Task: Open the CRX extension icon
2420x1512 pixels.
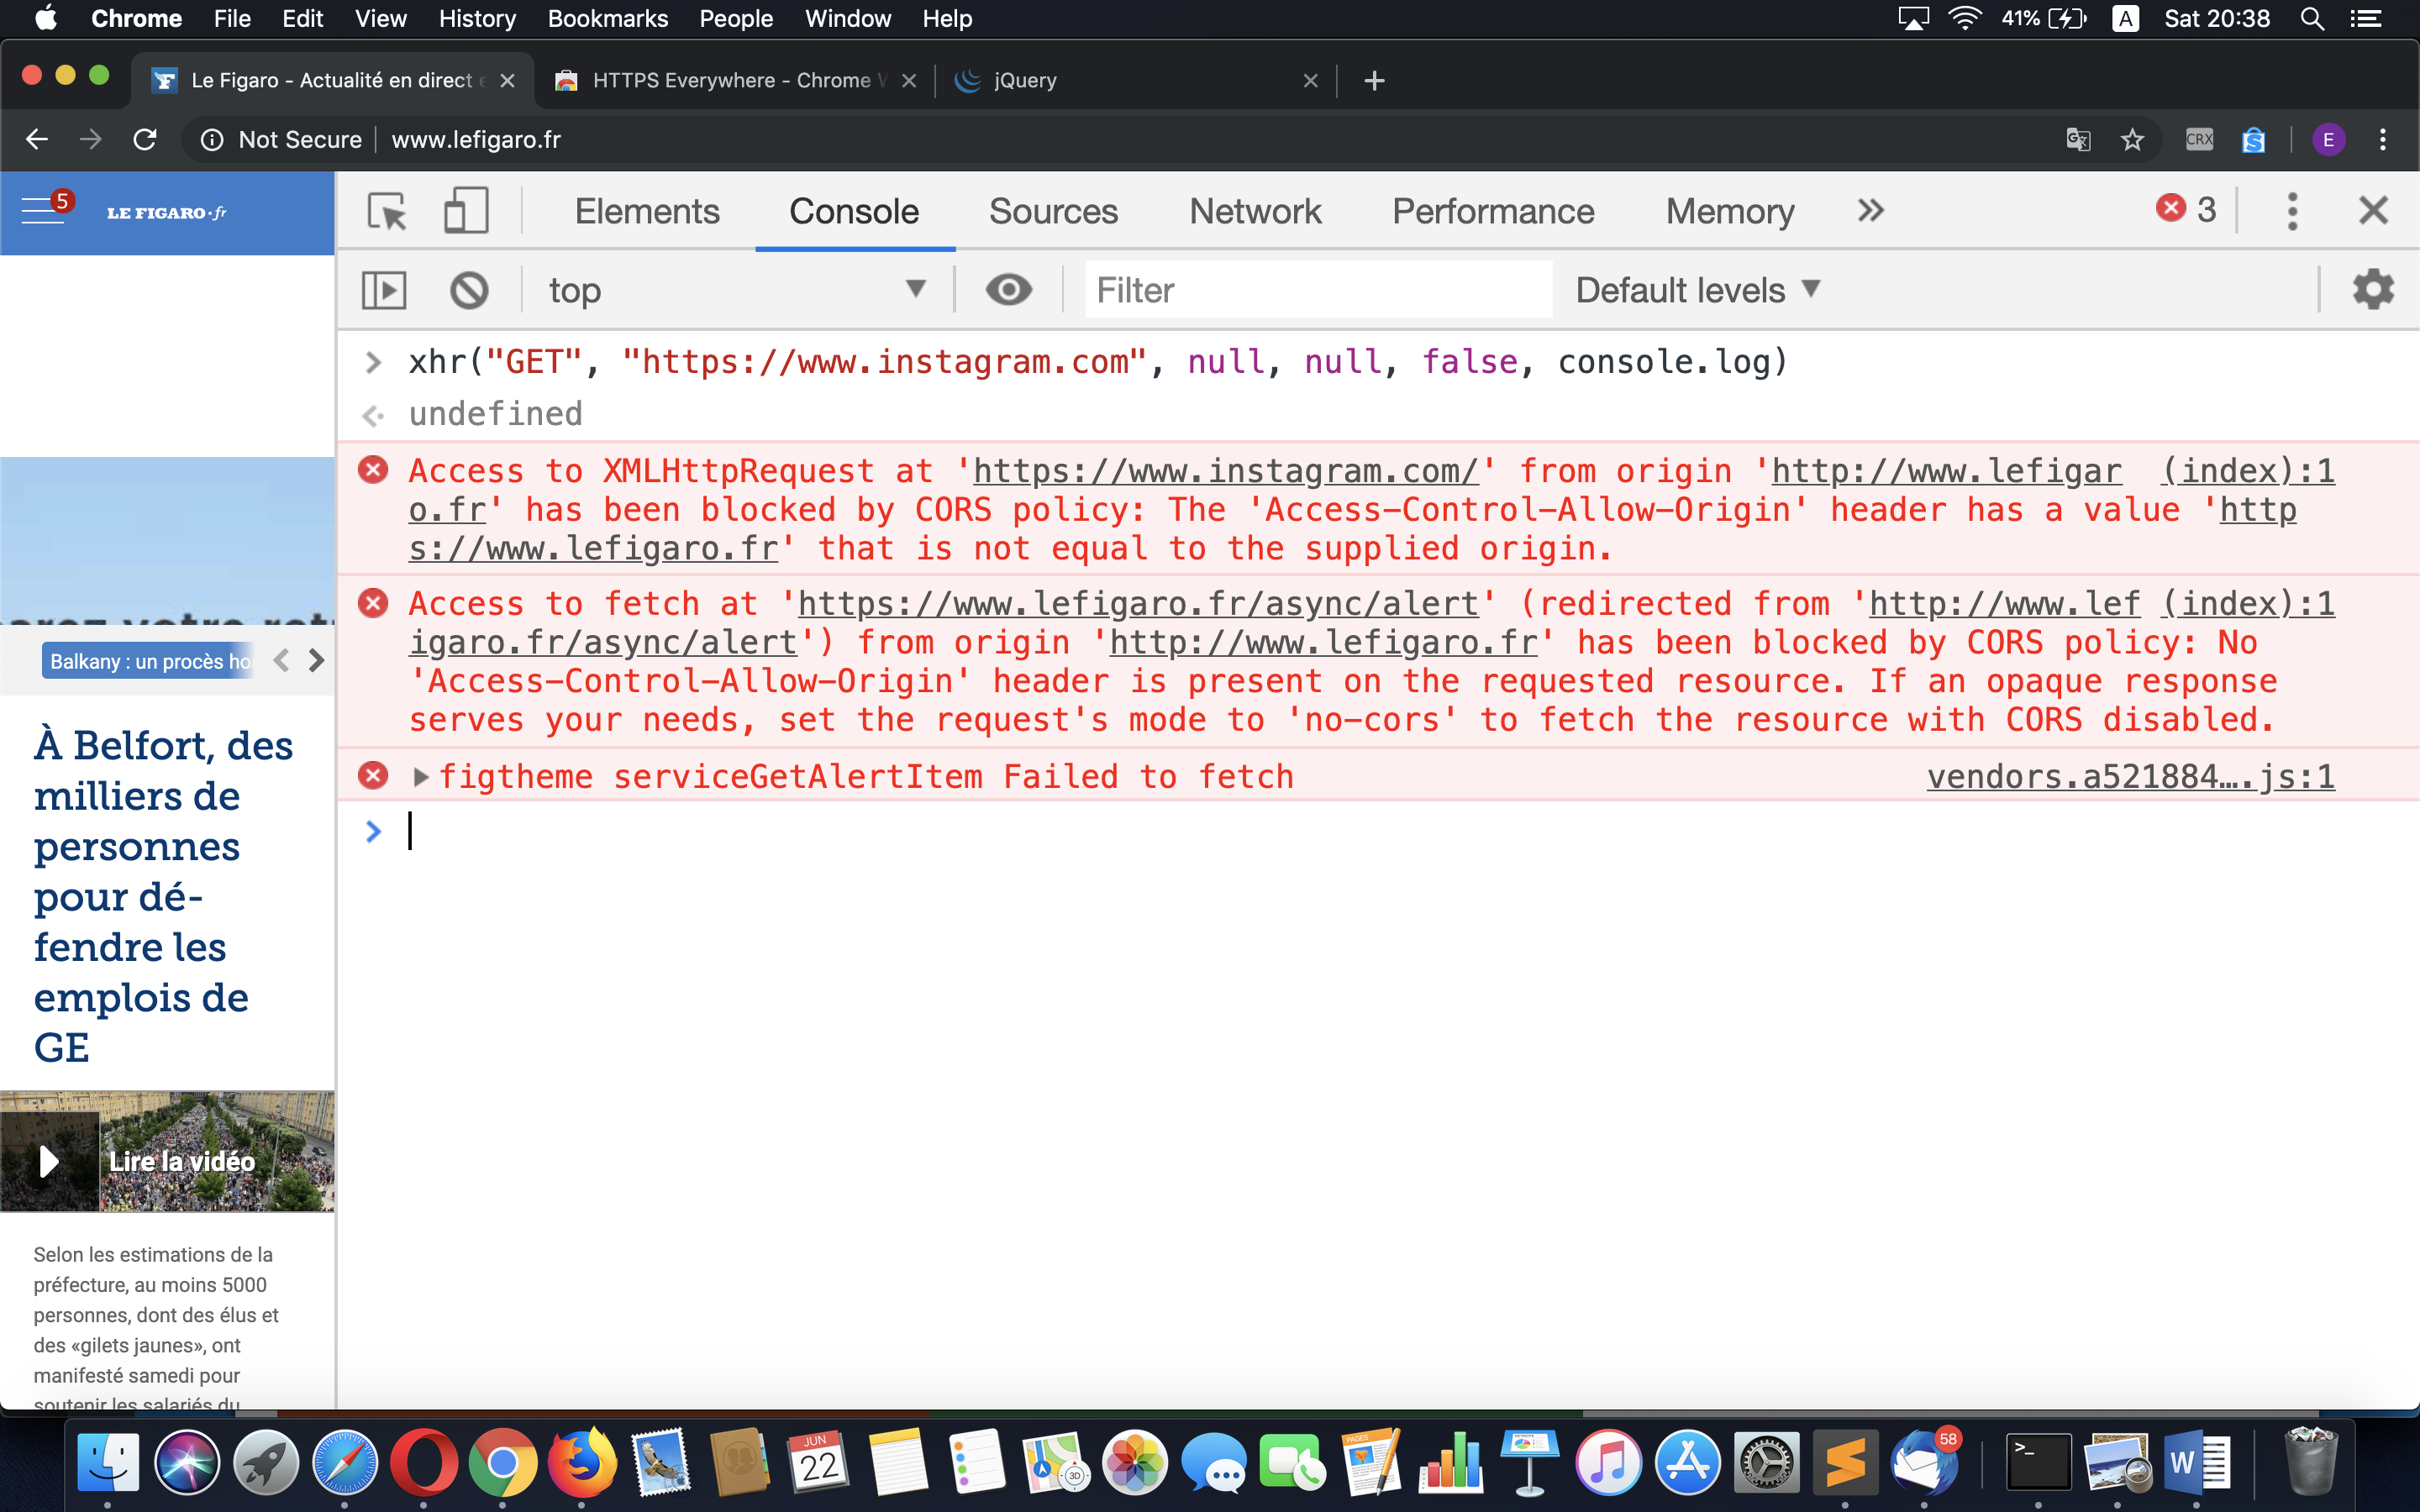Action: click(2199, 139)
